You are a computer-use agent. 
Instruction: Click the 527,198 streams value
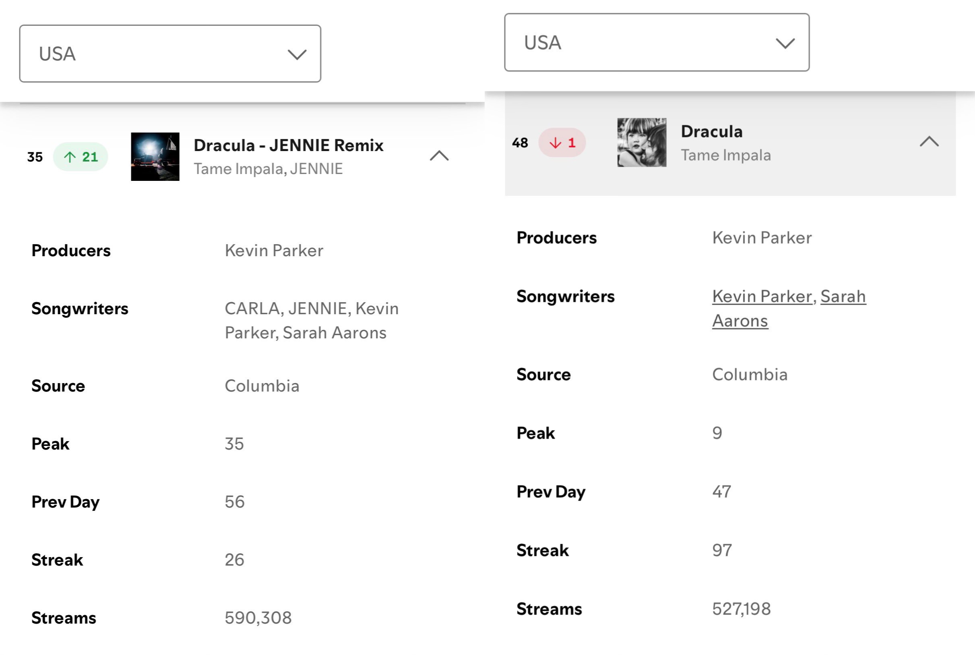pos(741,609)
